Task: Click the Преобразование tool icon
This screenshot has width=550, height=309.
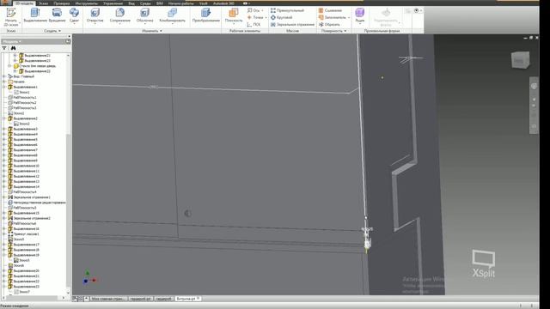Action: [x=206, y=13]
